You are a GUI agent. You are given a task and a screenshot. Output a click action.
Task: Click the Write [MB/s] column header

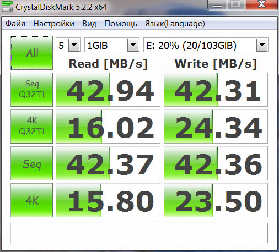pyautogui.click(x=216, y=64)
